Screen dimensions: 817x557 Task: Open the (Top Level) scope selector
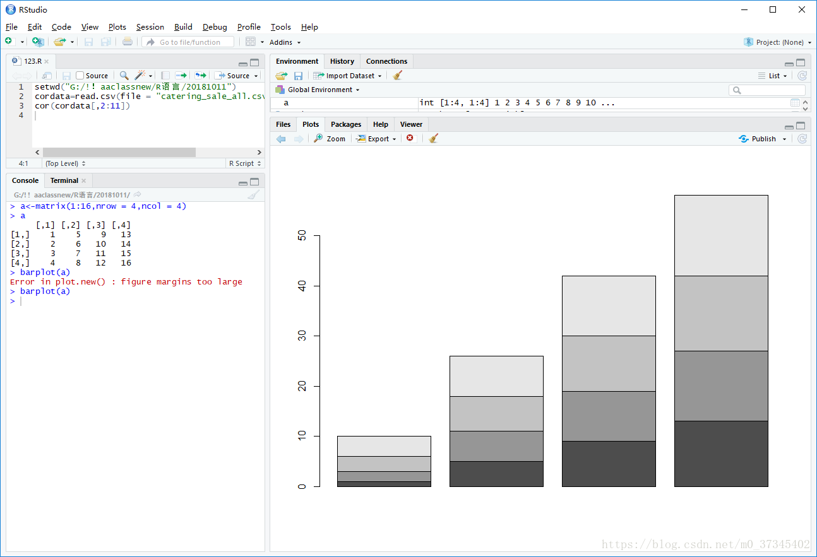coord(65,163)
